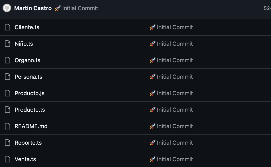Click the file icon beside Cliente.ts

(x=8, y=27)
